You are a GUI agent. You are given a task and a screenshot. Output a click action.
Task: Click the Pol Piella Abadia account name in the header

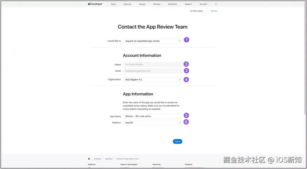point(196,11)
